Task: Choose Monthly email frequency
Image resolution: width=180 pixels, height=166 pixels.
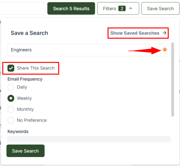Action: [11, 109]
